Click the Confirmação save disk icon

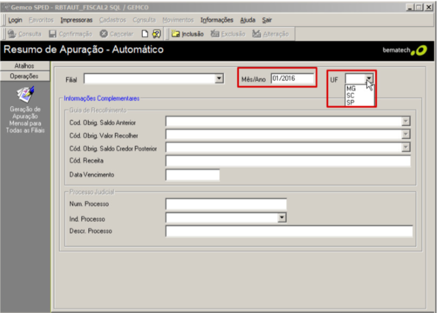click(x=53, y=34)
